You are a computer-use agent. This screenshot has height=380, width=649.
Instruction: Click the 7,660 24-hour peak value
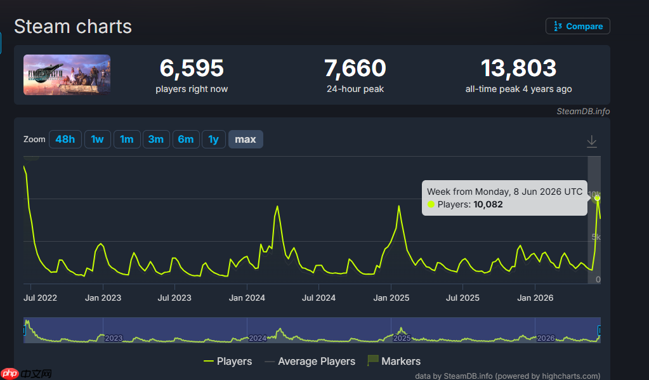tap(355, 68)
